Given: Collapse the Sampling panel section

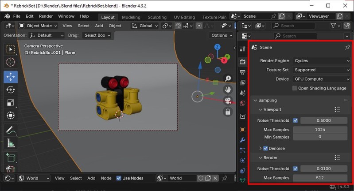Looking at the screenshot, I should 268,100.
